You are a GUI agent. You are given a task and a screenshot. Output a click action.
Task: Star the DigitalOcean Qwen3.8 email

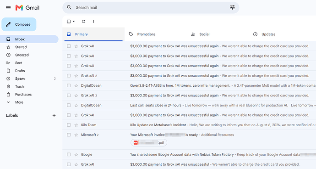point(76,86)
